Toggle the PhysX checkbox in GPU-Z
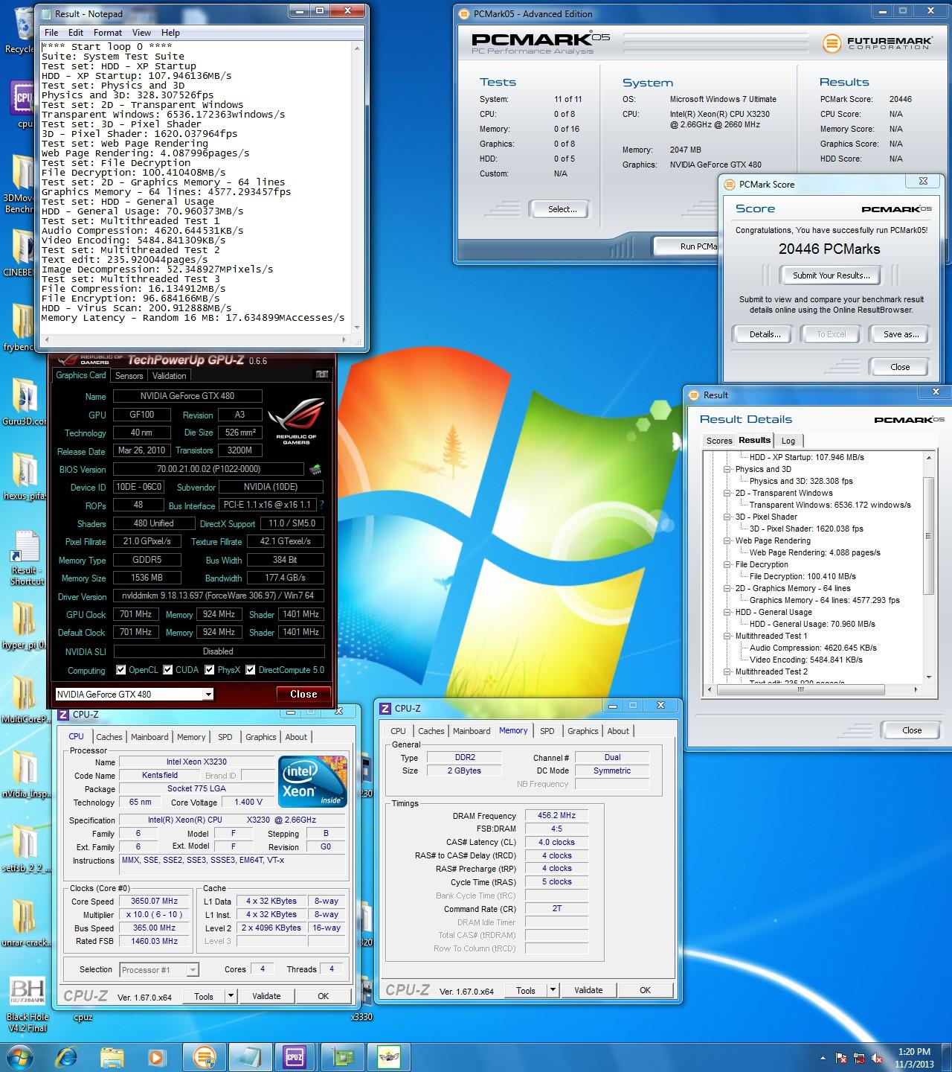The image size is (952, 1072). (209, 670)
